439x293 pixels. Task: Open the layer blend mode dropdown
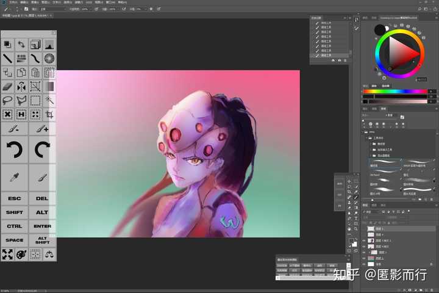point(373,217)
